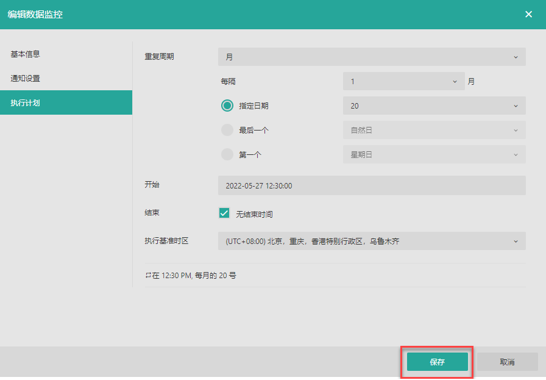The height and width of the screenshot is (380, 546).
Task: Click the 编辑数据监控 title text
Action: (x=35, y=14)
